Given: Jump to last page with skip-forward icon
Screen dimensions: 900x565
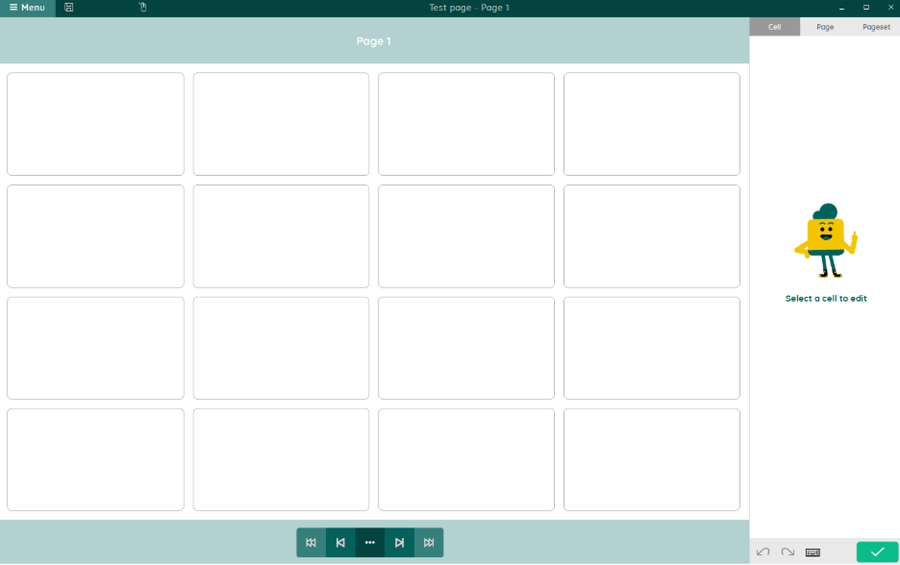Looking at the screenshot, I should [x=429, y=543].
